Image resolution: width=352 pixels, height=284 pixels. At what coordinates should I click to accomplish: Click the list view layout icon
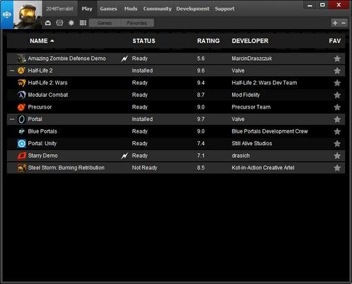[x=83, y=23]
